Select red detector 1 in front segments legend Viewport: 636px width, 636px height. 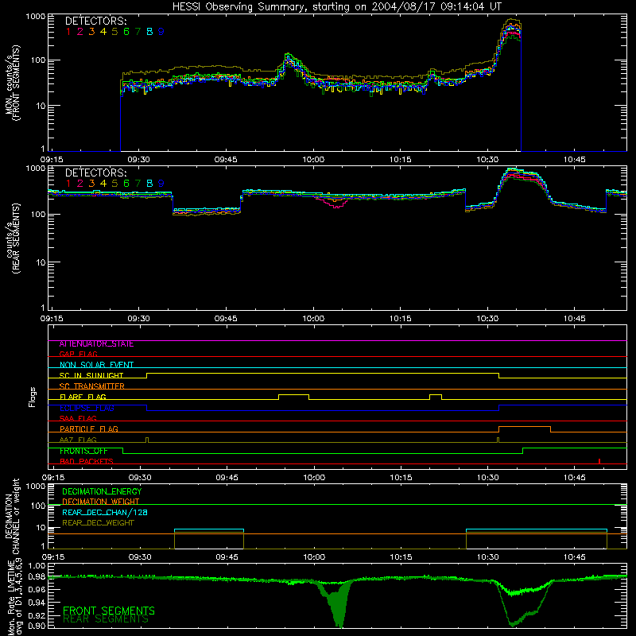coord(68,32)
